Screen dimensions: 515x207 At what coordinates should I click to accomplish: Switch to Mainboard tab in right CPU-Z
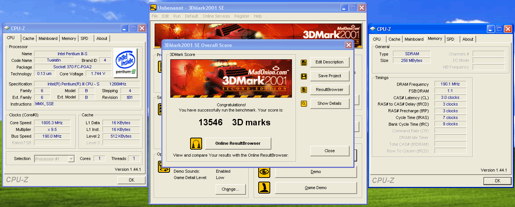[x=414, y=39]
